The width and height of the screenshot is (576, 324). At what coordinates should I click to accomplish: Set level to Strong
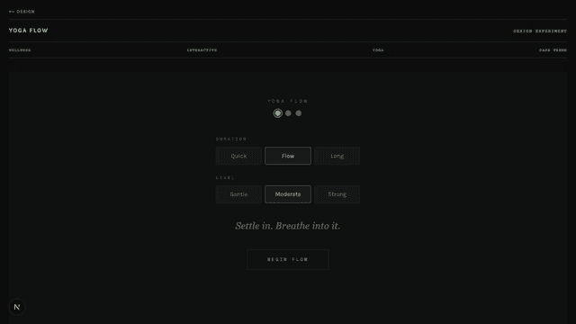(x=337, y=194)
